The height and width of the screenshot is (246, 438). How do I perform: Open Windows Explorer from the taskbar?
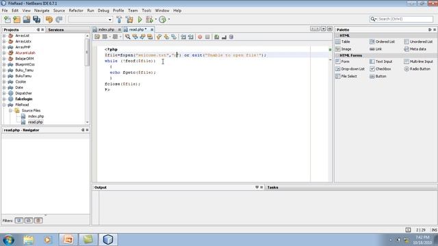click(28, 240)
